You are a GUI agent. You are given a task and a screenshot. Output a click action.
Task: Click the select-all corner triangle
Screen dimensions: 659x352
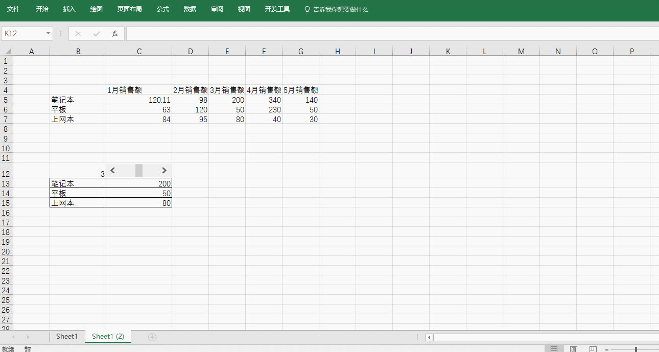click(x=8, y=51)
